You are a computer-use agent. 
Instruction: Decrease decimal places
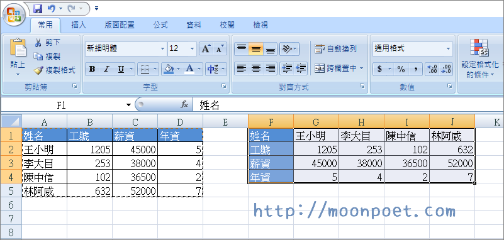[446, 68]
